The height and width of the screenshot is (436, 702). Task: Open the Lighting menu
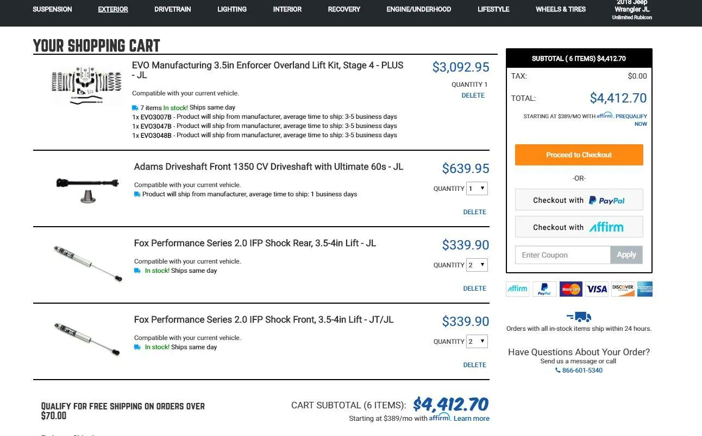pos(232,9)
